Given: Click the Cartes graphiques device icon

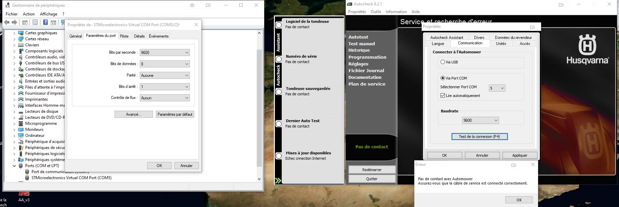Looking at the screenshot, I should click(21, 33).
